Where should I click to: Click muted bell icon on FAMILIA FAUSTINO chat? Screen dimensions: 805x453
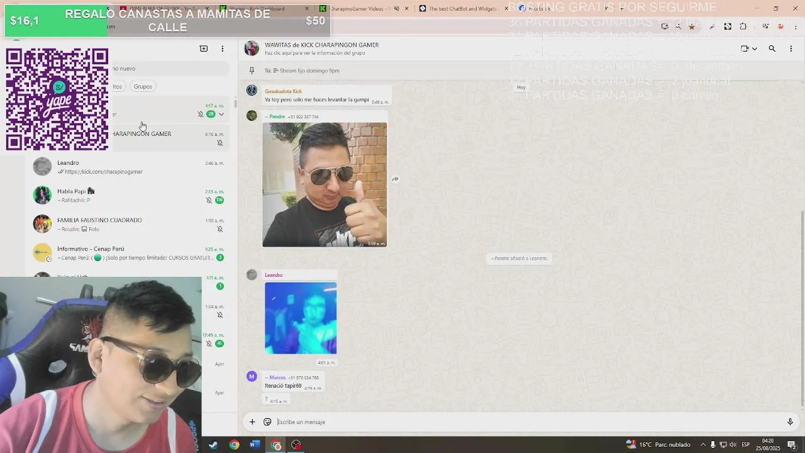click(x=219, y=229)
